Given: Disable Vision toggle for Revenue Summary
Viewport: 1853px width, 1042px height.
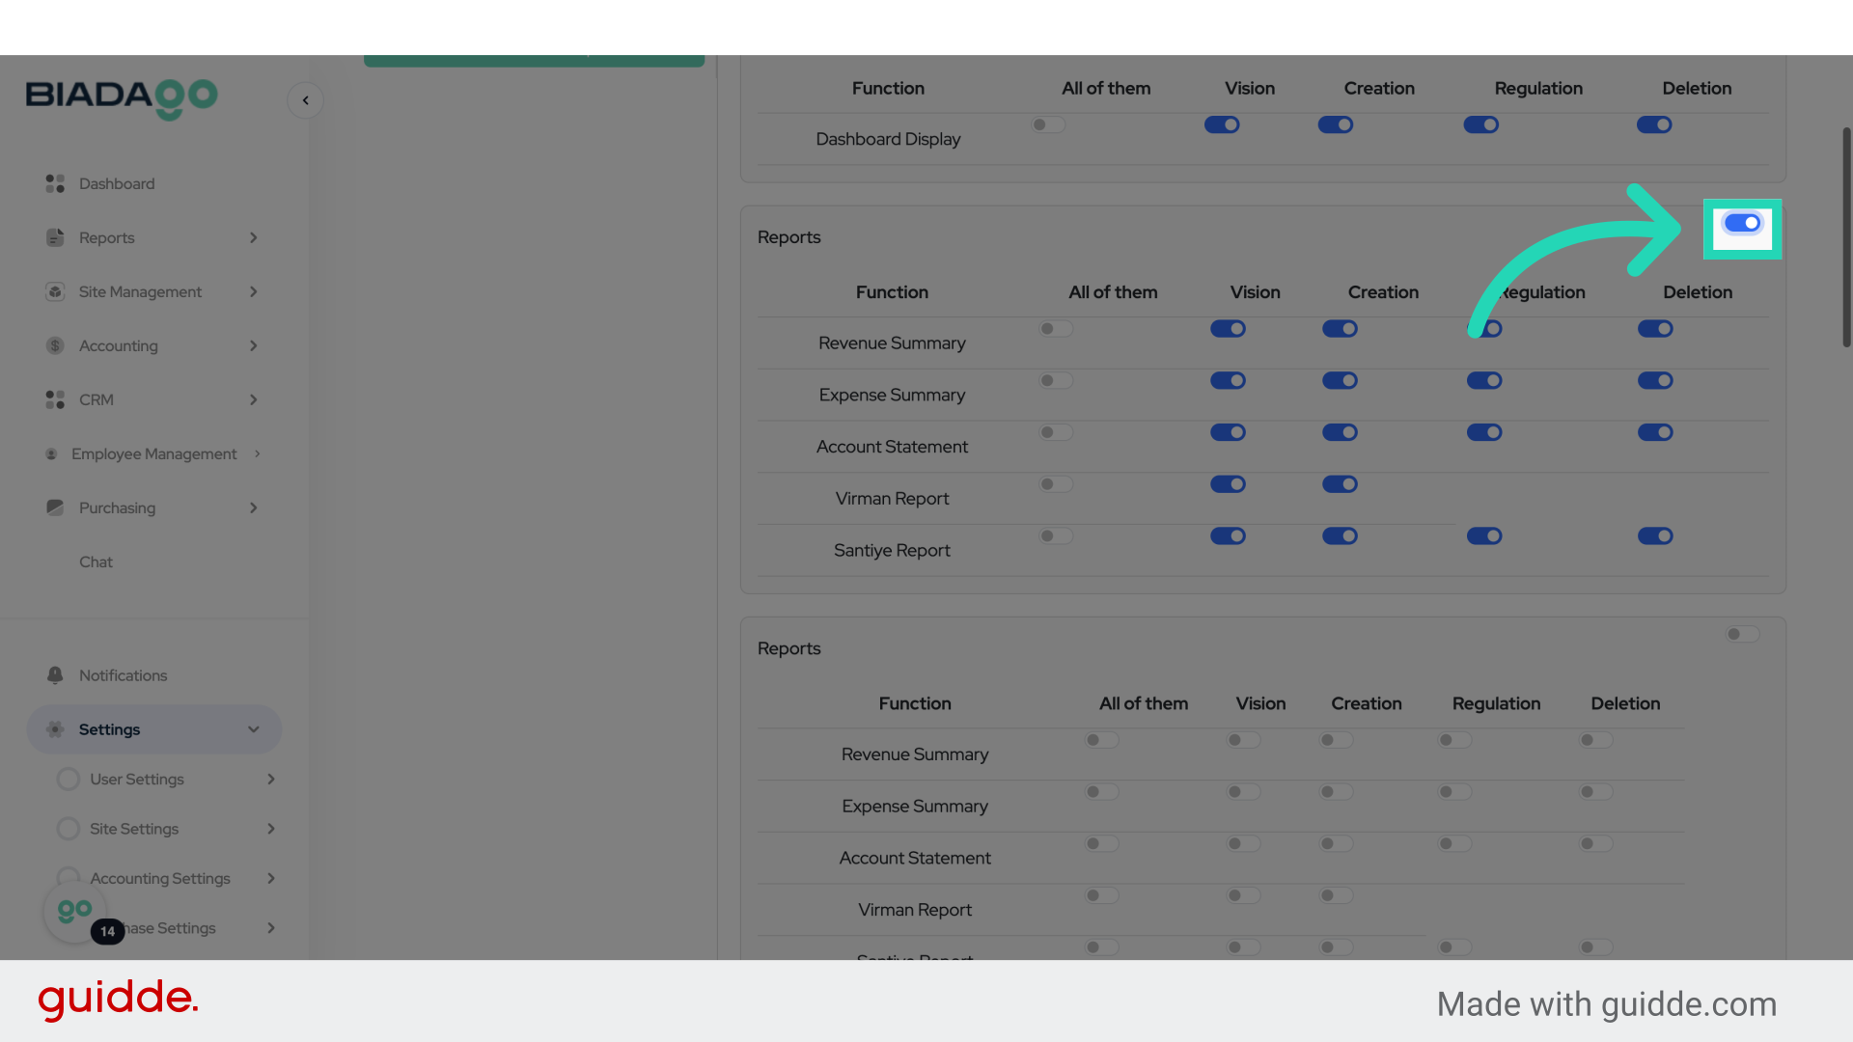Looking at the screenshot, I should 1228,329.
